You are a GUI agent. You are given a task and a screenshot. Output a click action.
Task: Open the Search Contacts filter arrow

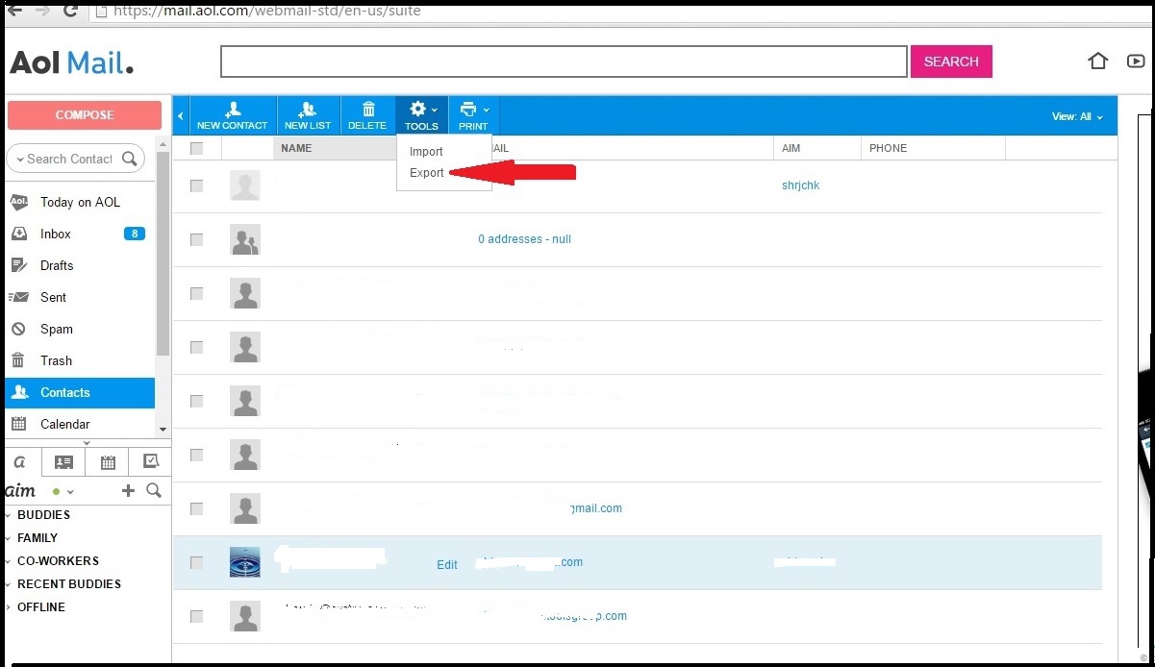[18, 160]
